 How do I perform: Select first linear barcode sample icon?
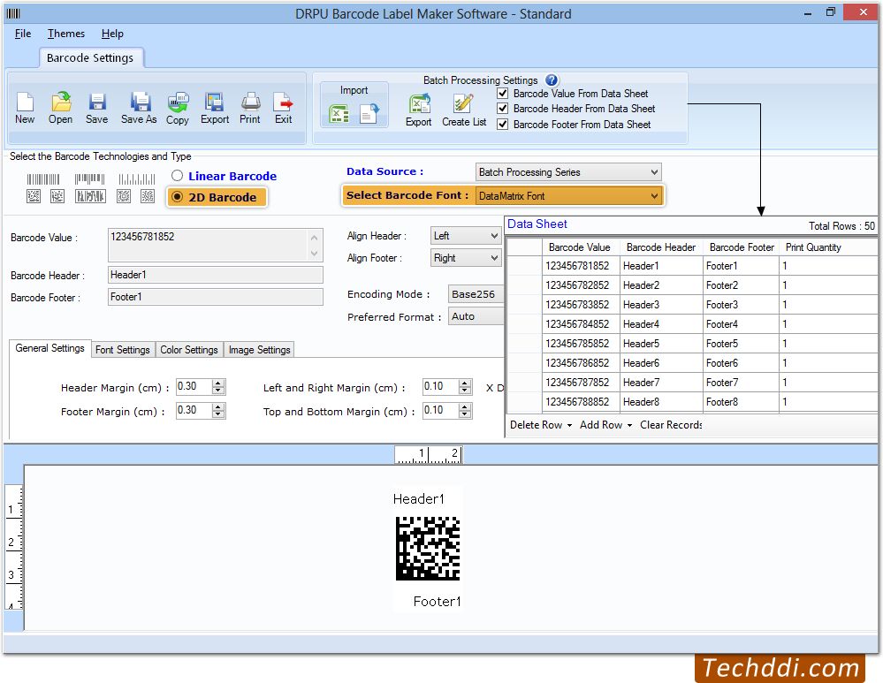coord(42,179)
